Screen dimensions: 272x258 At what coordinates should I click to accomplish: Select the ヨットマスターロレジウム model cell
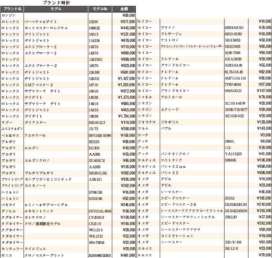(46, 28)
